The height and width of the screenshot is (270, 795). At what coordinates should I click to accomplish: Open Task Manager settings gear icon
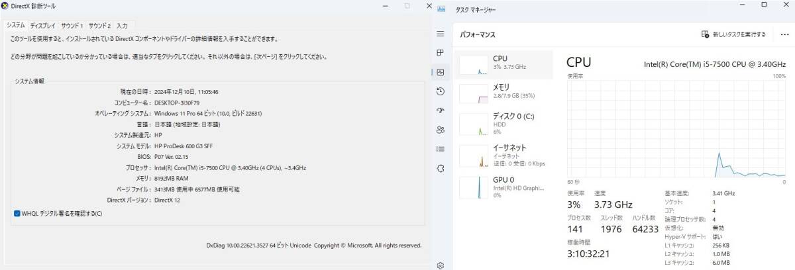pyautogui.click(x=441, y=265)
